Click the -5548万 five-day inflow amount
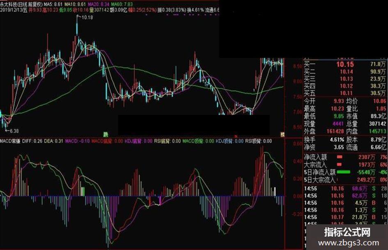Screen dimensions: 388x250 [x=366, y=172]
